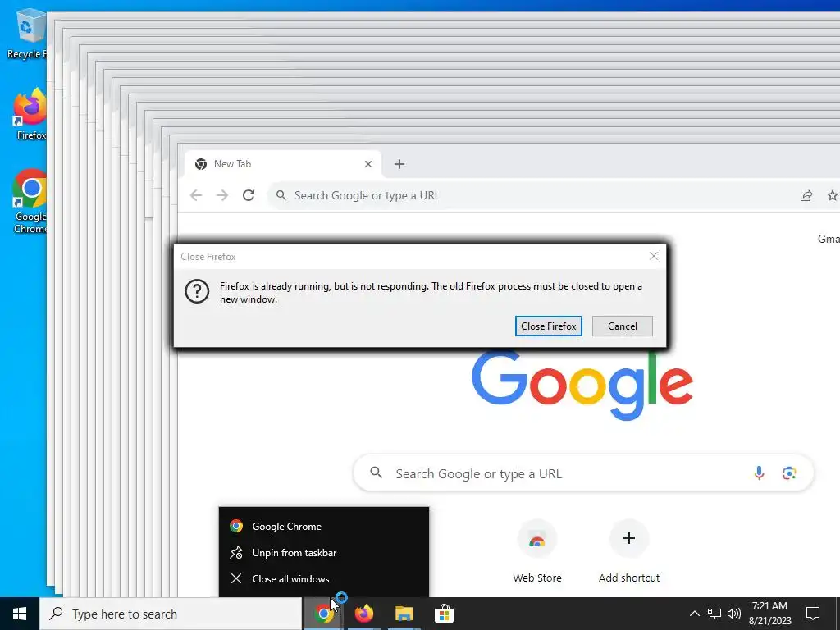Show hidden tray icons chevron

[x=694, y=614]
